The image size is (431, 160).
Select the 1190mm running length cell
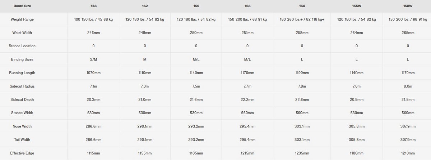pyautogui.click(x=302, y=73)
